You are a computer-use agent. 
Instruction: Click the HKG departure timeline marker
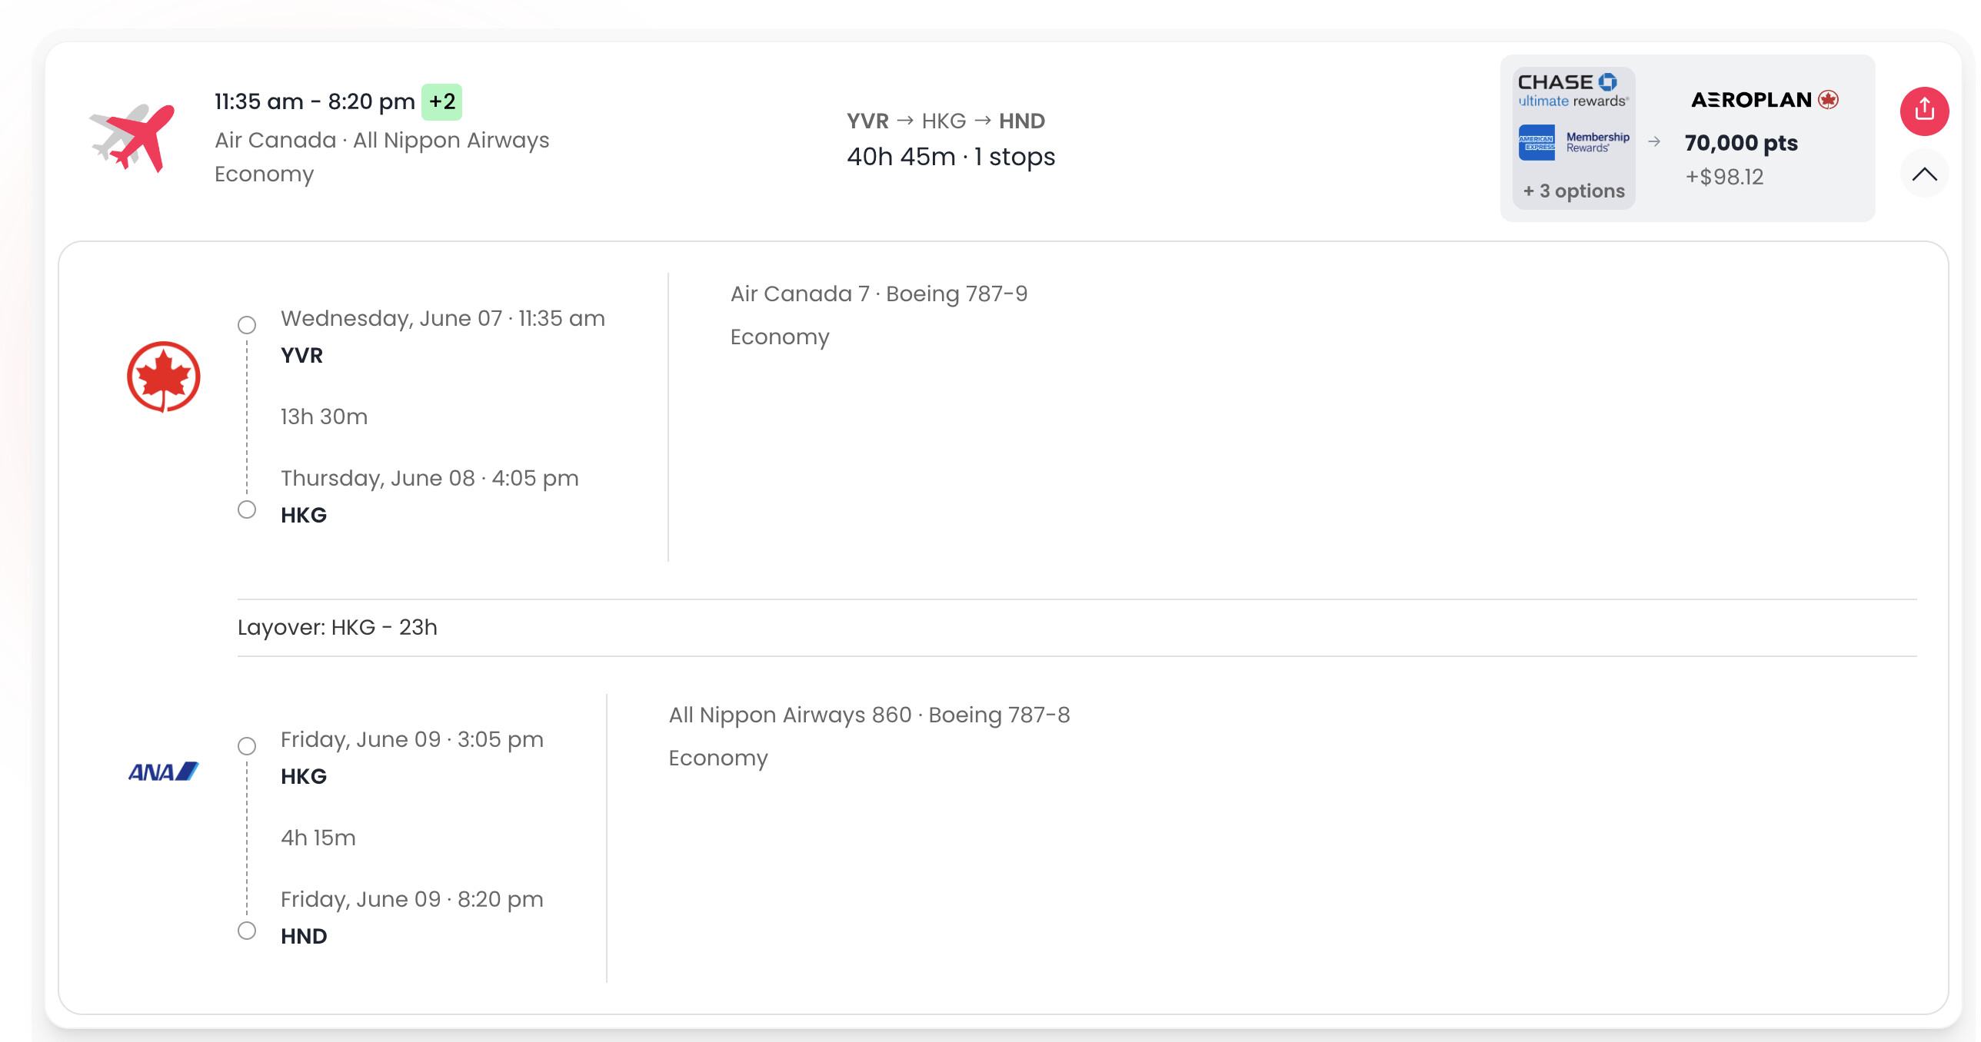click(247, 746)
